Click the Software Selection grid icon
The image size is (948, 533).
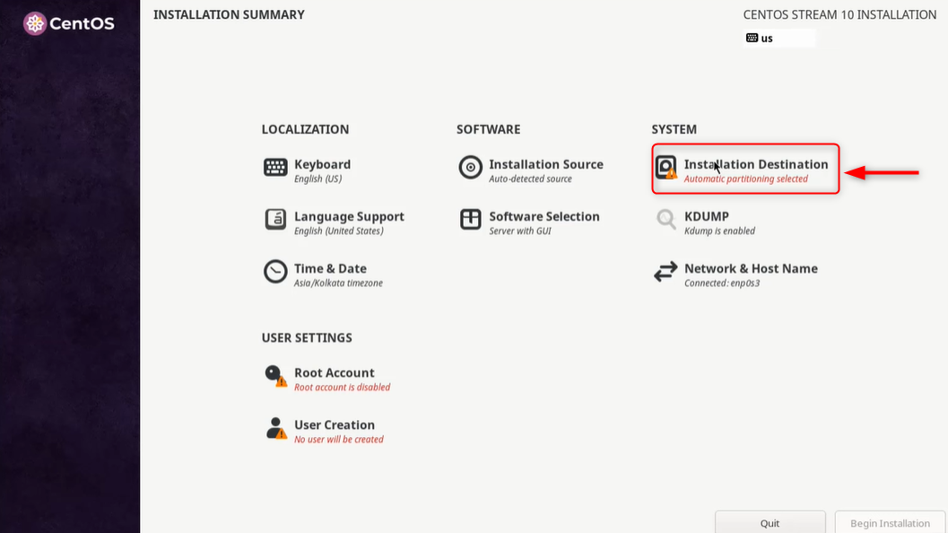(470, 220)
